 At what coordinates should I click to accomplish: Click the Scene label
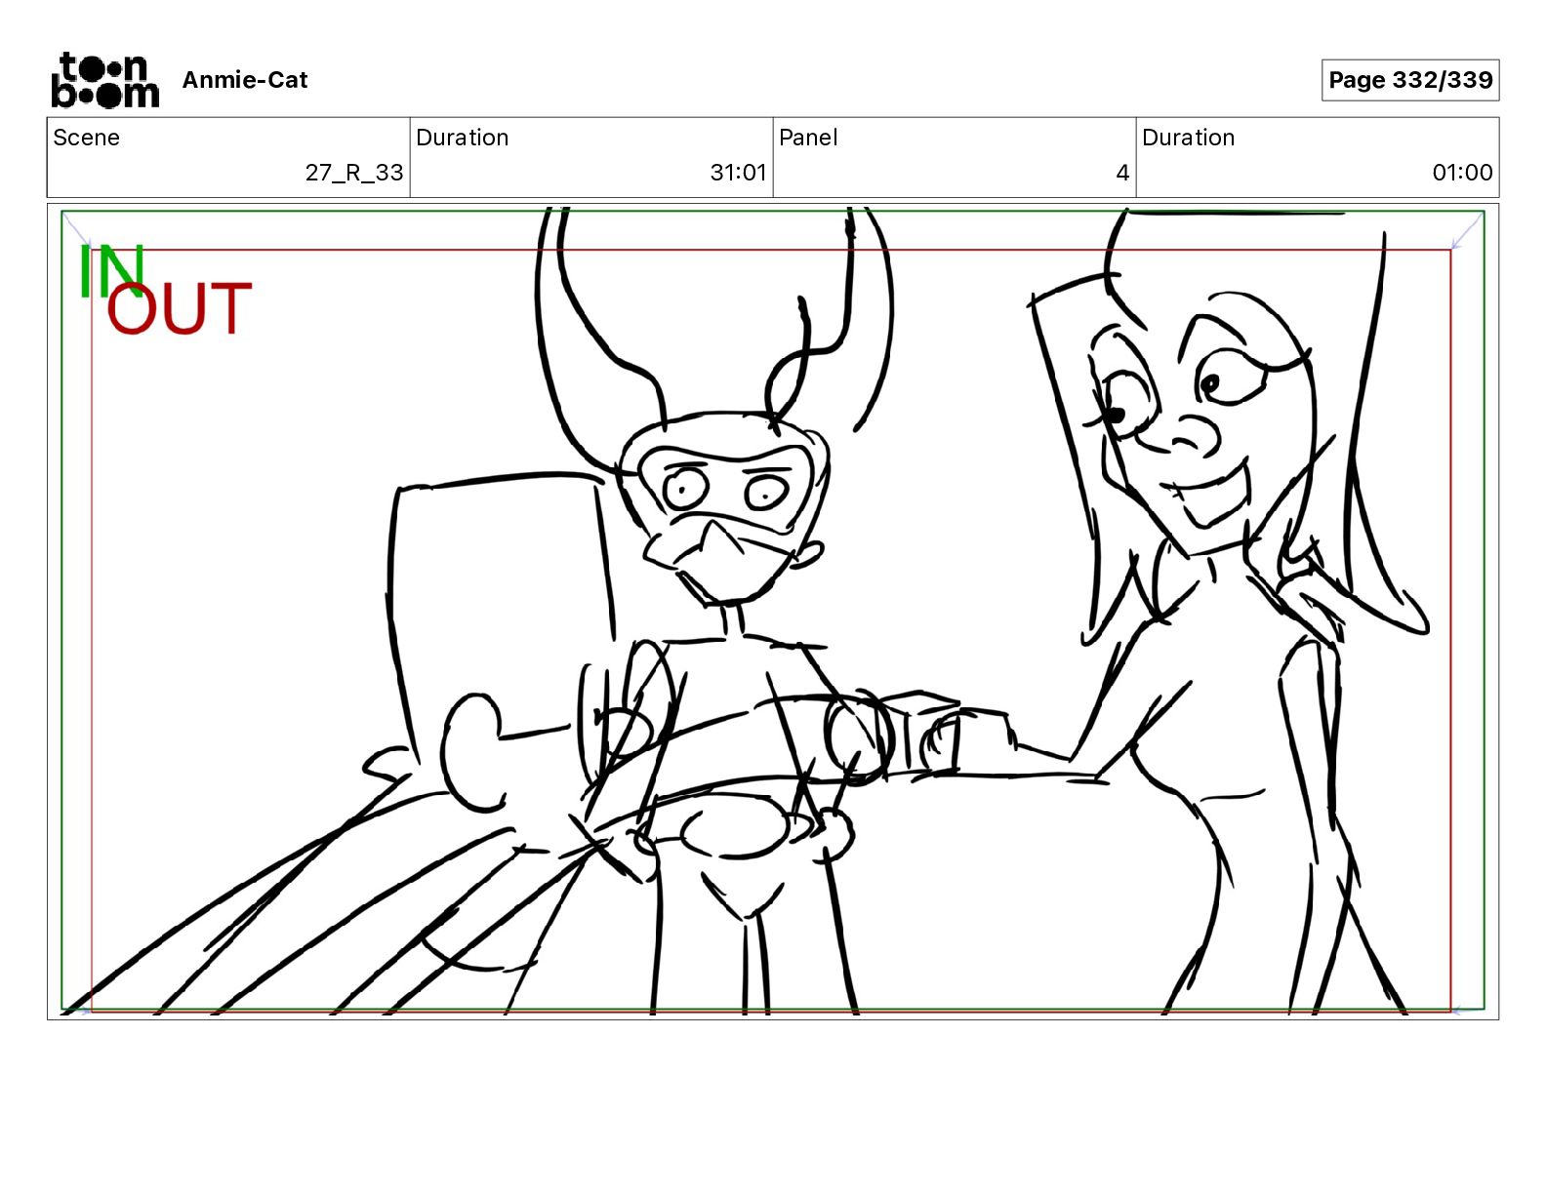(87, 138)
